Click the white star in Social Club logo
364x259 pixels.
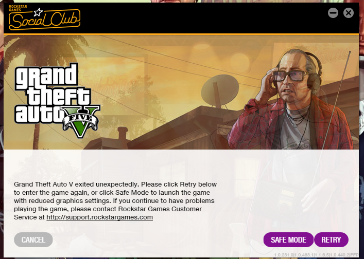(38, 12)
